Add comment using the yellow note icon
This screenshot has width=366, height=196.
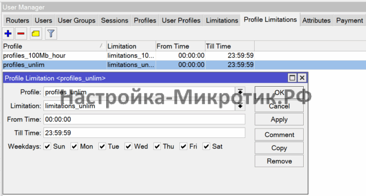coord(36,33)
